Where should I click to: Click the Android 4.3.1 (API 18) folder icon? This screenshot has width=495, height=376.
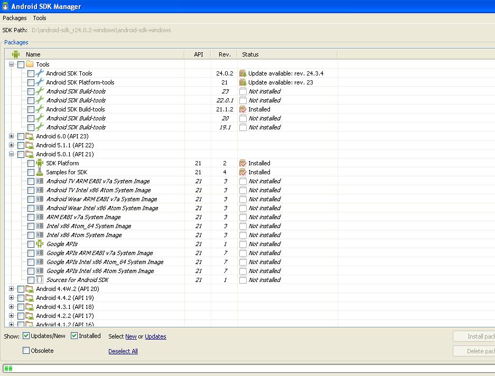30,307
